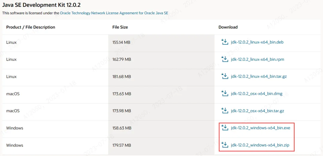This screenshot has width=323, height=156.
Task: Download jdk-12.0.2_osx-x64_bin.tar.gz link
Action: click(x=258, y=111)
